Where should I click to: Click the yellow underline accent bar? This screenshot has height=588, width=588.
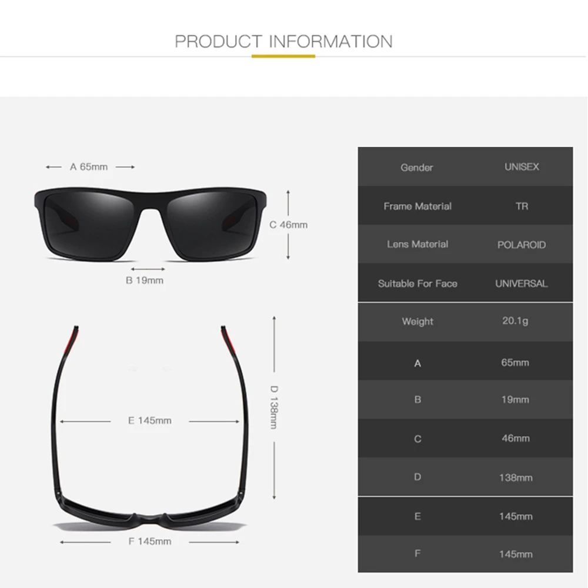(283, 56)
